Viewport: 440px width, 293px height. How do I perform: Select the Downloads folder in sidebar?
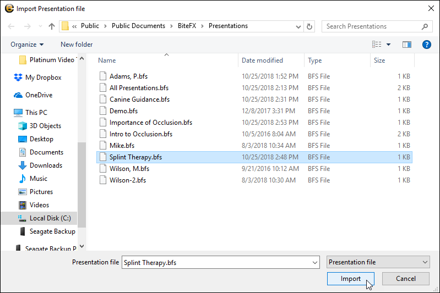coord(46,165)
